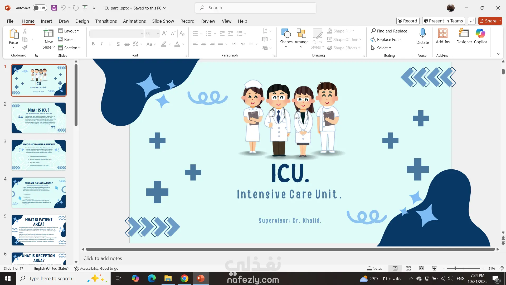Switch to Slide Sorter view in the status bar
Viewport: 506px width, 285px height.
tap(408, 268)
